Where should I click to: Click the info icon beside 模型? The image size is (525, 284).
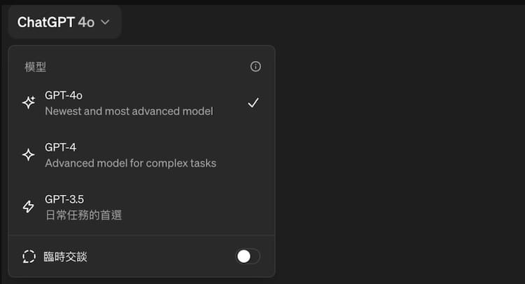coord(255,67)
